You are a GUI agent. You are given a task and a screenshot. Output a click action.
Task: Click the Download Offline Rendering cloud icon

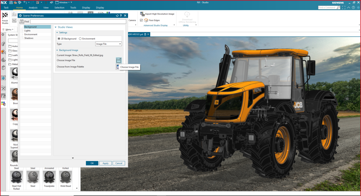(187, 14)
